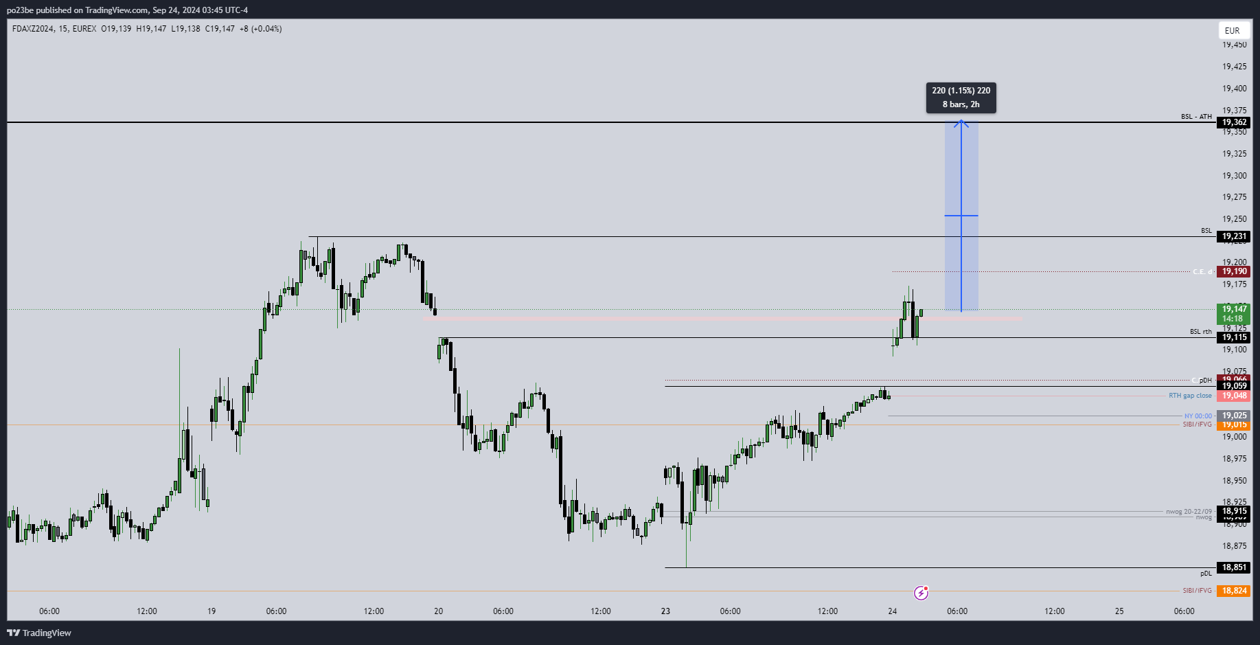This screenshot has width=1260, height=645.
Task: Click the date 23 on time axis
Action: coord(665,611)
